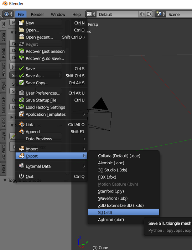Open the Render menu

pyautogui.click(x=37, y=14)
